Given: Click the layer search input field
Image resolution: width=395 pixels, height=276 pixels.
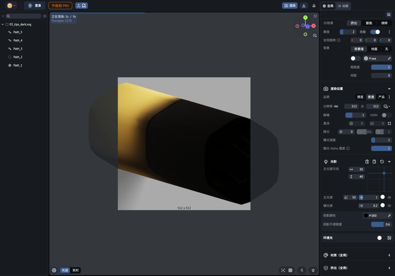Looking at the screenshot, I should (24, 16).
